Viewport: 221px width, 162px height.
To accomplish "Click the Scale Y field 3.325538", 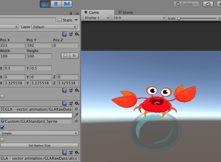I will point(41,83).
